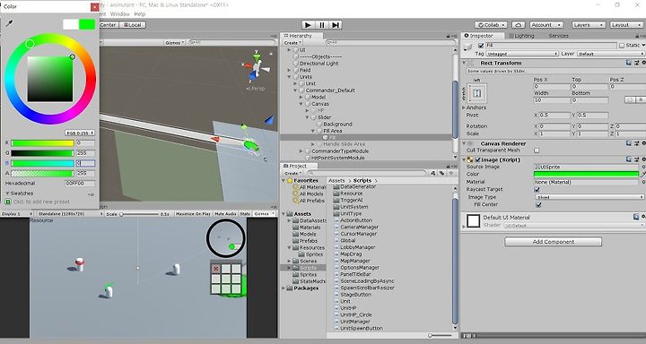The height and width of the screenshot is (344, 646).
Task: Expand the UI object in Hierarchy
Action: 289,50
